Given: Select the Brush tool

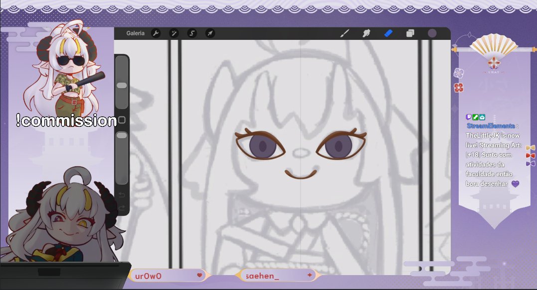Looking at the screenshot, I should 345,33.
